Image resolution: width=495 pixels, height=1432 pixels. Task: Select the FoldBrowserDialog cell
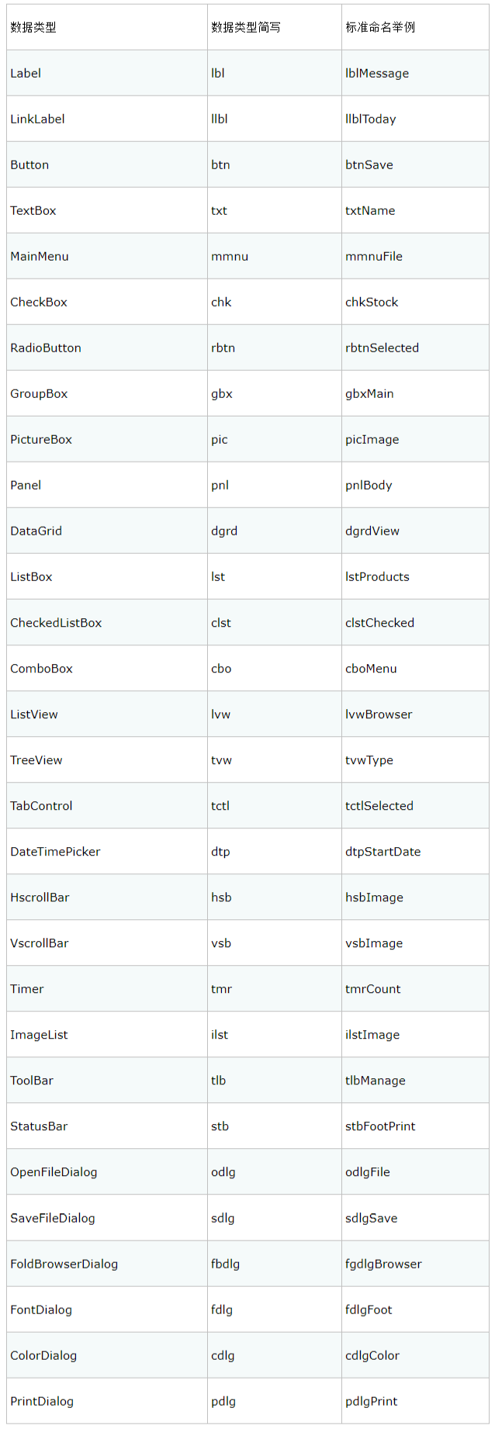click(64, 1264)
